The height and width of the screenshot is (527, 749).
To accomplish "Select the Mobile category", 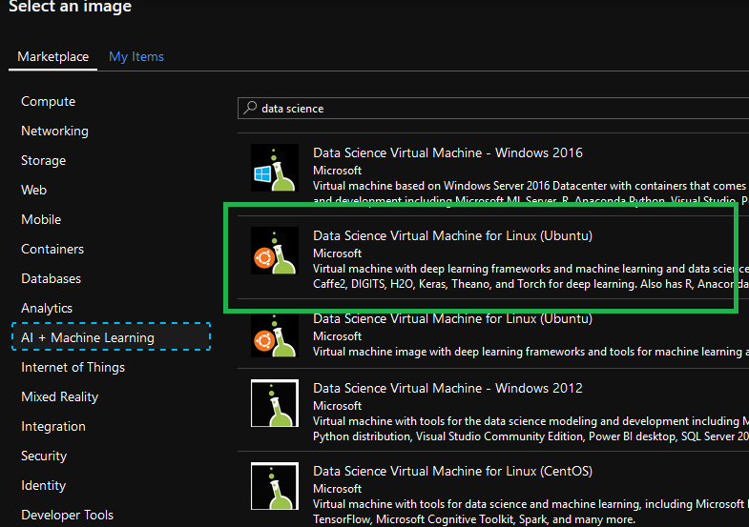I will [41, 219].
